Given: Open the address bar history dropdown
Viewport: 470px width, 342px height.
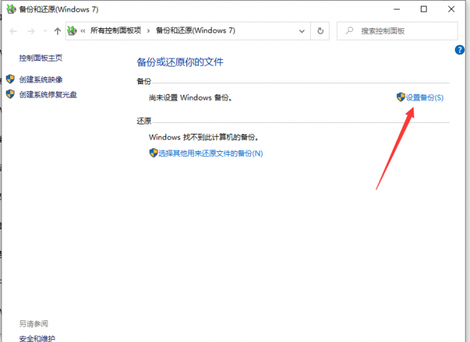Looking at the screenshot, I should tap(302, 31).
